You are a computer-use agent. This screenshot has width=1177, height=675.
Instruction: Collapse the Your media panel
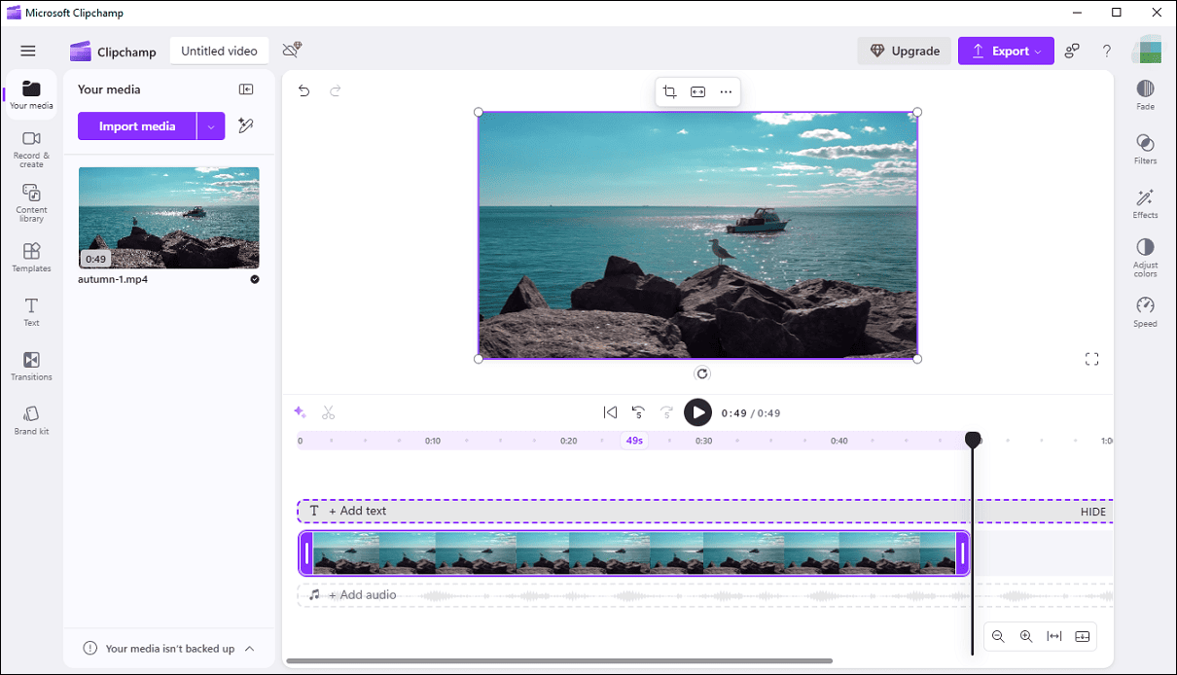point(246,89)
